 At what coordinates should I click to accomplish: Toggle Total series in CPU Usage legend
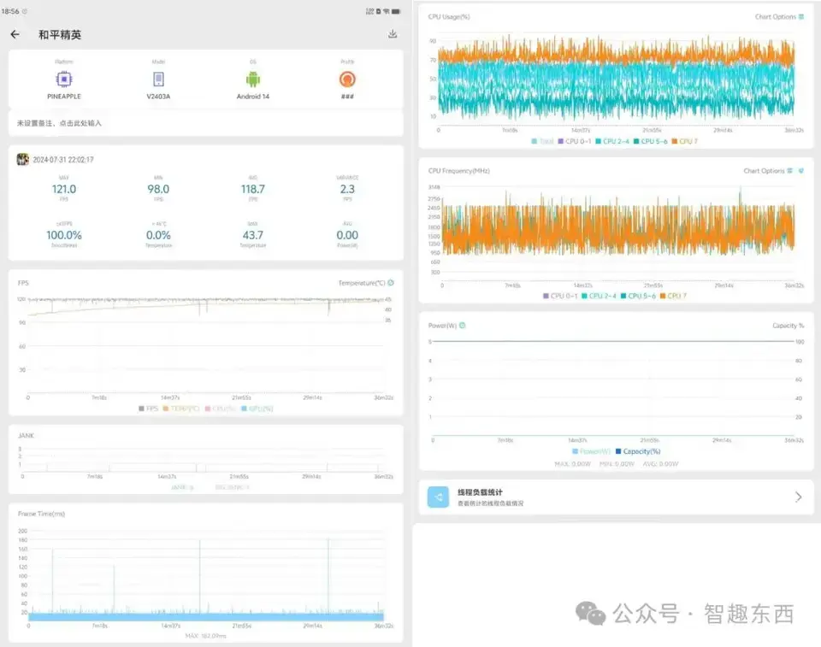click(x=542, y=141)
